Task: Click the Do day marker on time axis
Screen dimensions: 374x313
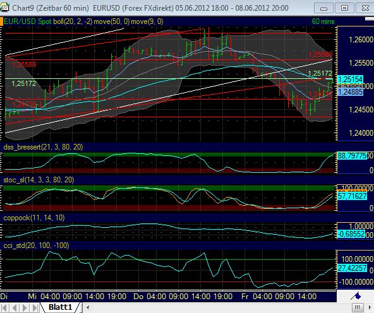Action: [x=138, y=297]
